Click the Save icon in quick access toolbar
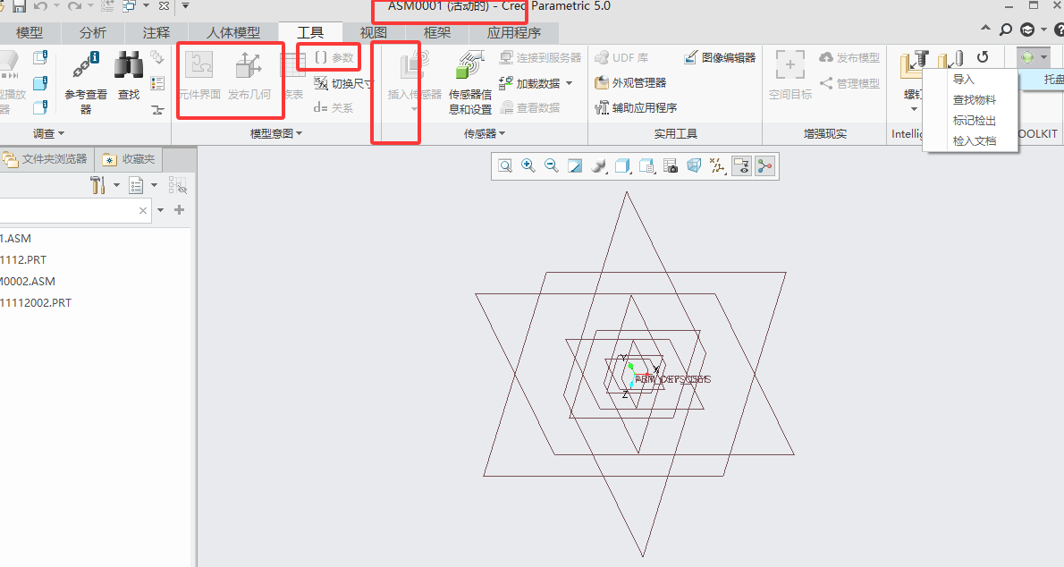Viewport: 1064px width, 567px height. 19,6
